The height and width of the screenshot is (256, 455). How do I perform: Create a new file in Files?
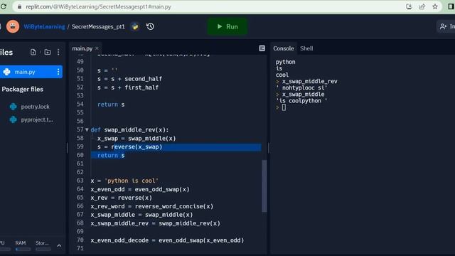tap(33, 52)
